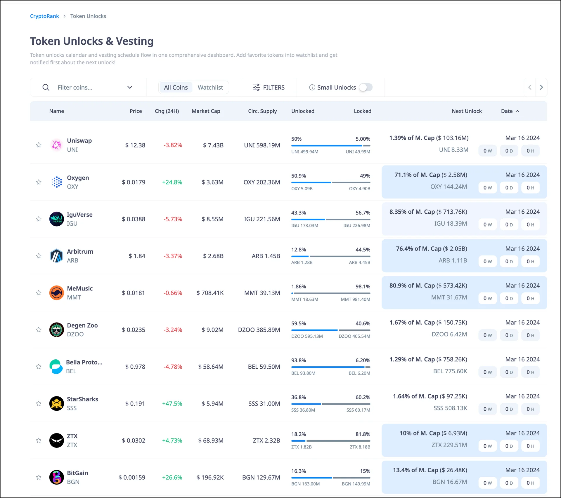Click the Arbitrum coin logo
The image size is (561, 498).
56,256
